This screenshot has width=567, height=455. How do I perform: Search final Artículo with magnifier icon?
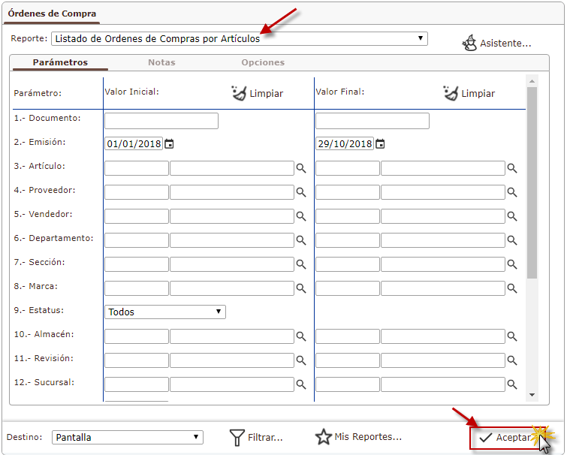(x=512, y=168)
